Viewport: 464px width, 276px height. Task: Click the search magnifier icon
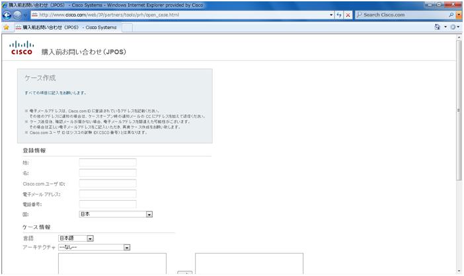point(451,15)
